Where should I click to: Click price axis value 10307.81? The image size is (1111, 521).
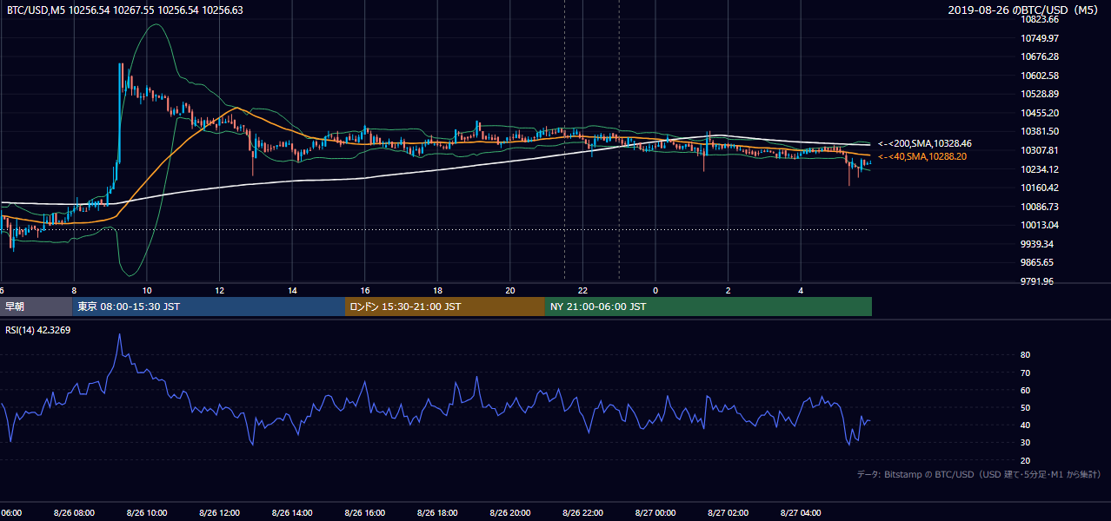[x=1040, y=150]
